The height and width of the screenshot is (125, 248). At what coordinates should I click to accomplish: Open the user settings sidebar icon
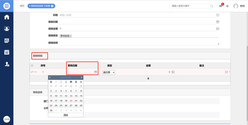(7, 64)
